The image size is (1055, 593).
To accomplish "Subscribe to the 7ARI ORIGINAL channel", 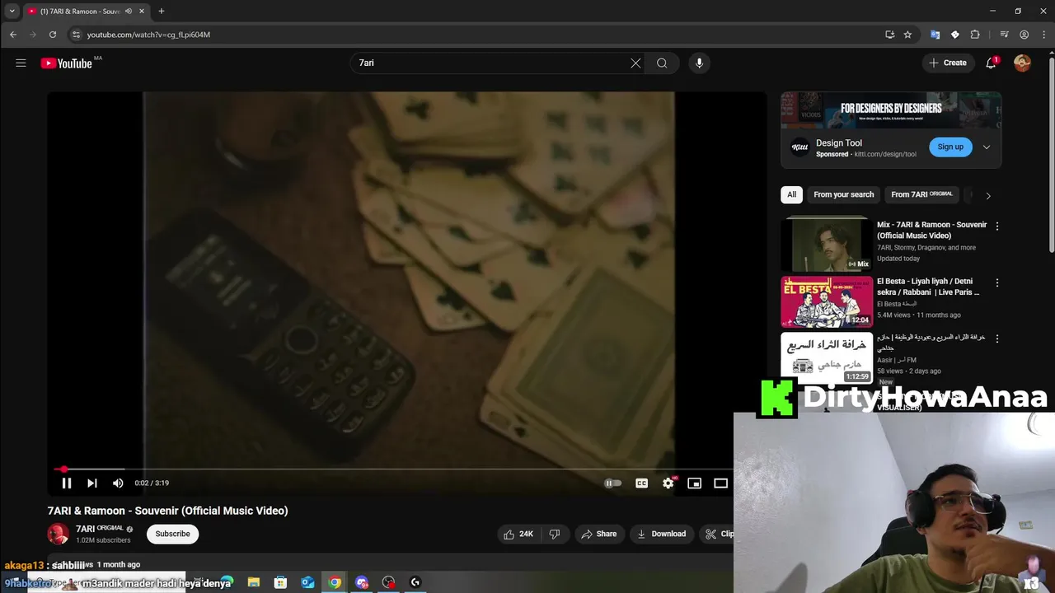I will click(173, 534).
